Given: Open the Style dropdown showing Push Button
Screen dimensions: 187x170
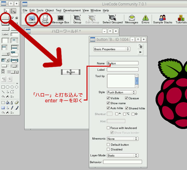Looking at the screenshot, I should 121,92.
